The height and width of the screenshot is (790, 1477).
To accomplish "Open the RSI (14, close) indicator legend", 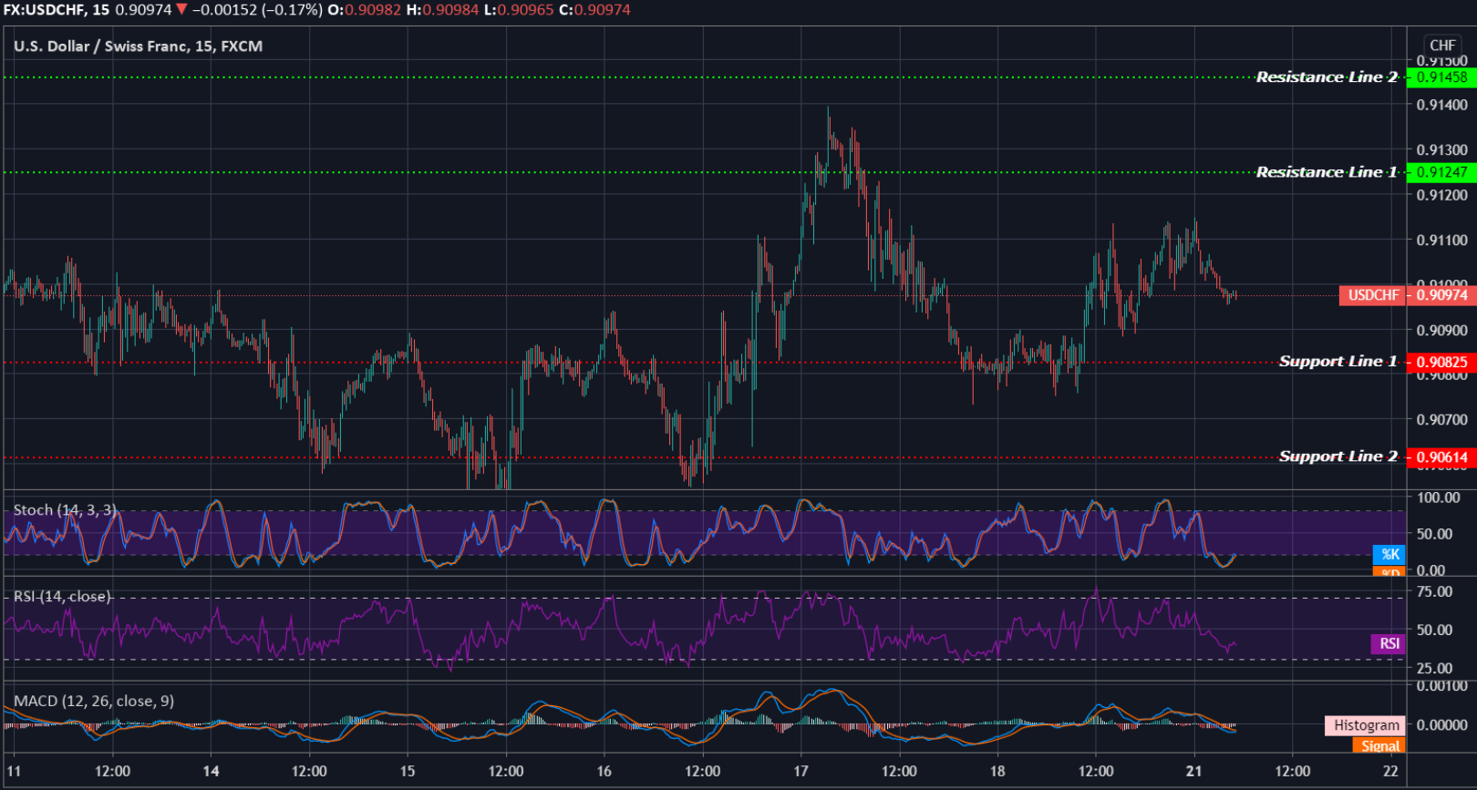I will pos(62,597).
